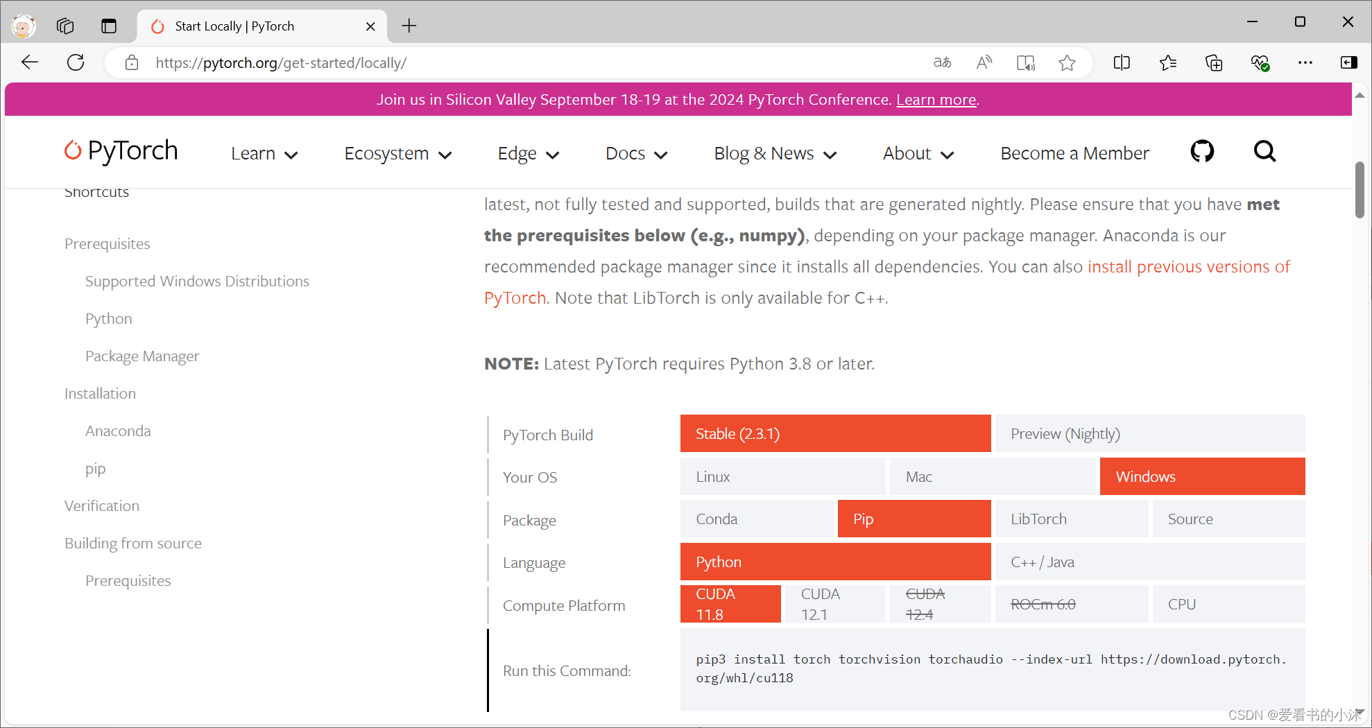The image size is (1372, 728).
Task: Open the Translate page icon
Action: click(942, 63)
